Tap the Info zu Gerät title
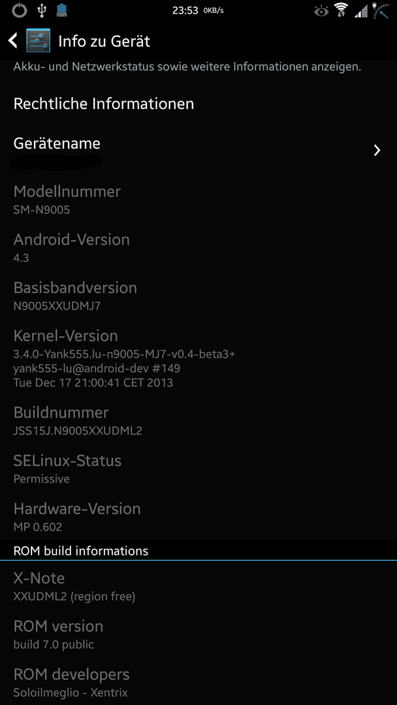The width and height of the screenshot is (397, 705). coord(104,41)
